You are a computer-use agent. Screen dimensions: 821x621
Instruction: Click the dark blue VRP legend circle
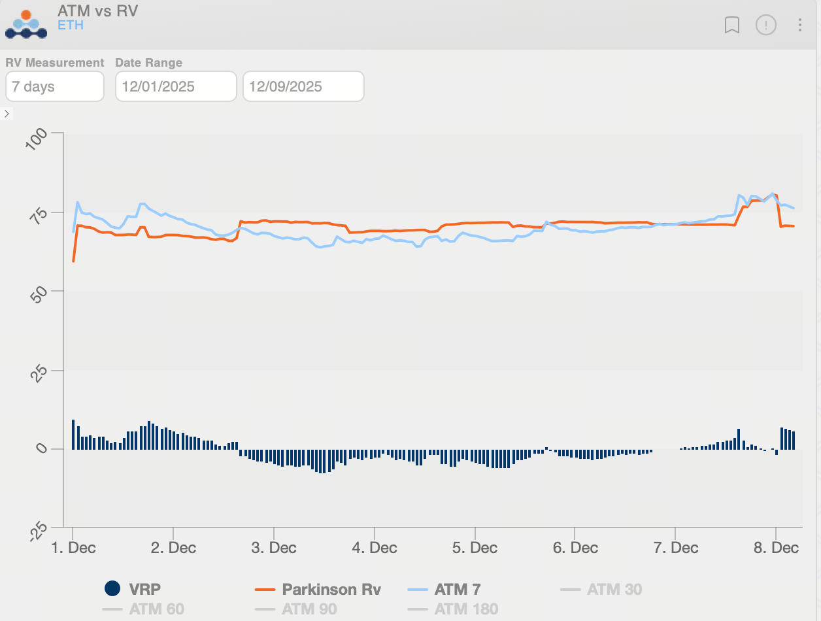pyautogui.click(x=113, y=588)
